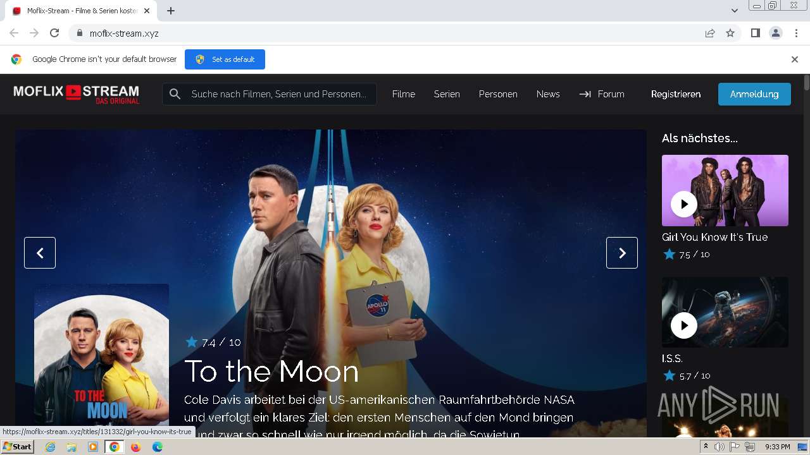Viewport: 810px width, 455px height.
Task: Click the address bar URL
Action: pyautogui.click(x=124, y=33)
